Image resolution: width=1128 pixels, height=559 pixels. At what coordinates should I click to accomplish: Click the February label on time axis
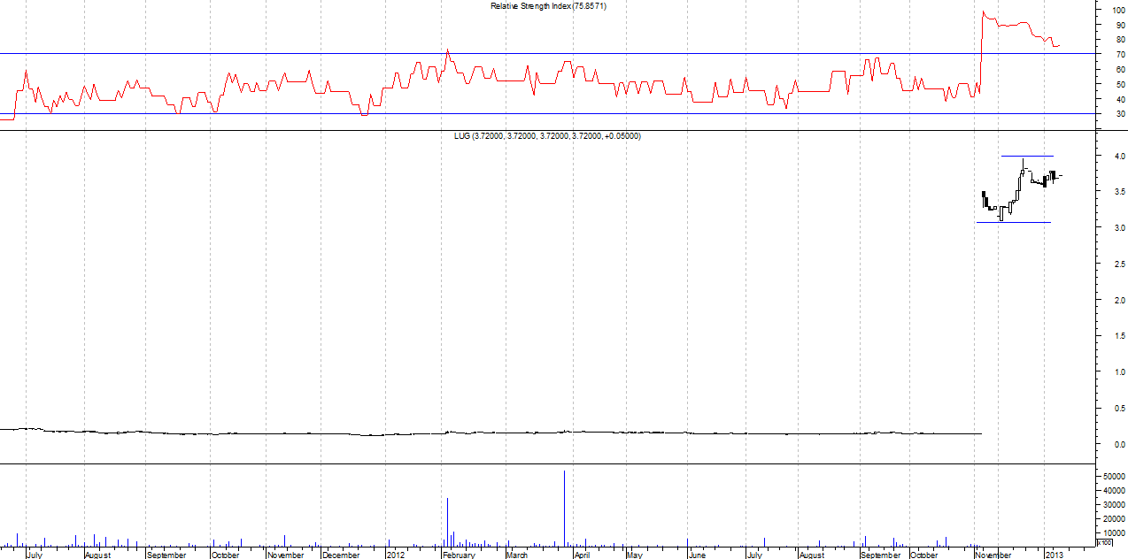click(459, 555)
